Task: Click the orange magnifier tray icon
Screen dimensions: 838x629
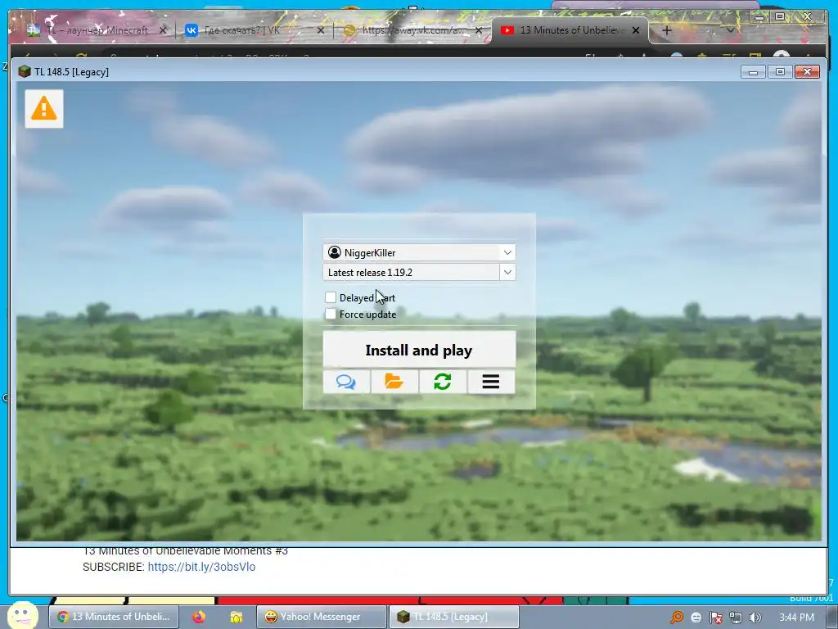Action: pyautogui.click(x=677, y=618)
